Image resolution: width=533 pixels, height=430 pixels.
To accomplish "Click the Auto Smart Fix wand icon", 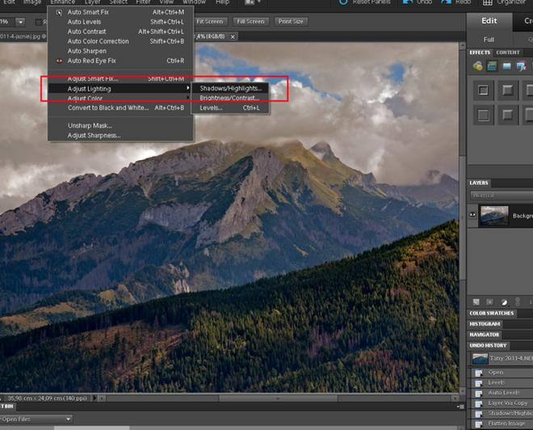I will 59,13.
